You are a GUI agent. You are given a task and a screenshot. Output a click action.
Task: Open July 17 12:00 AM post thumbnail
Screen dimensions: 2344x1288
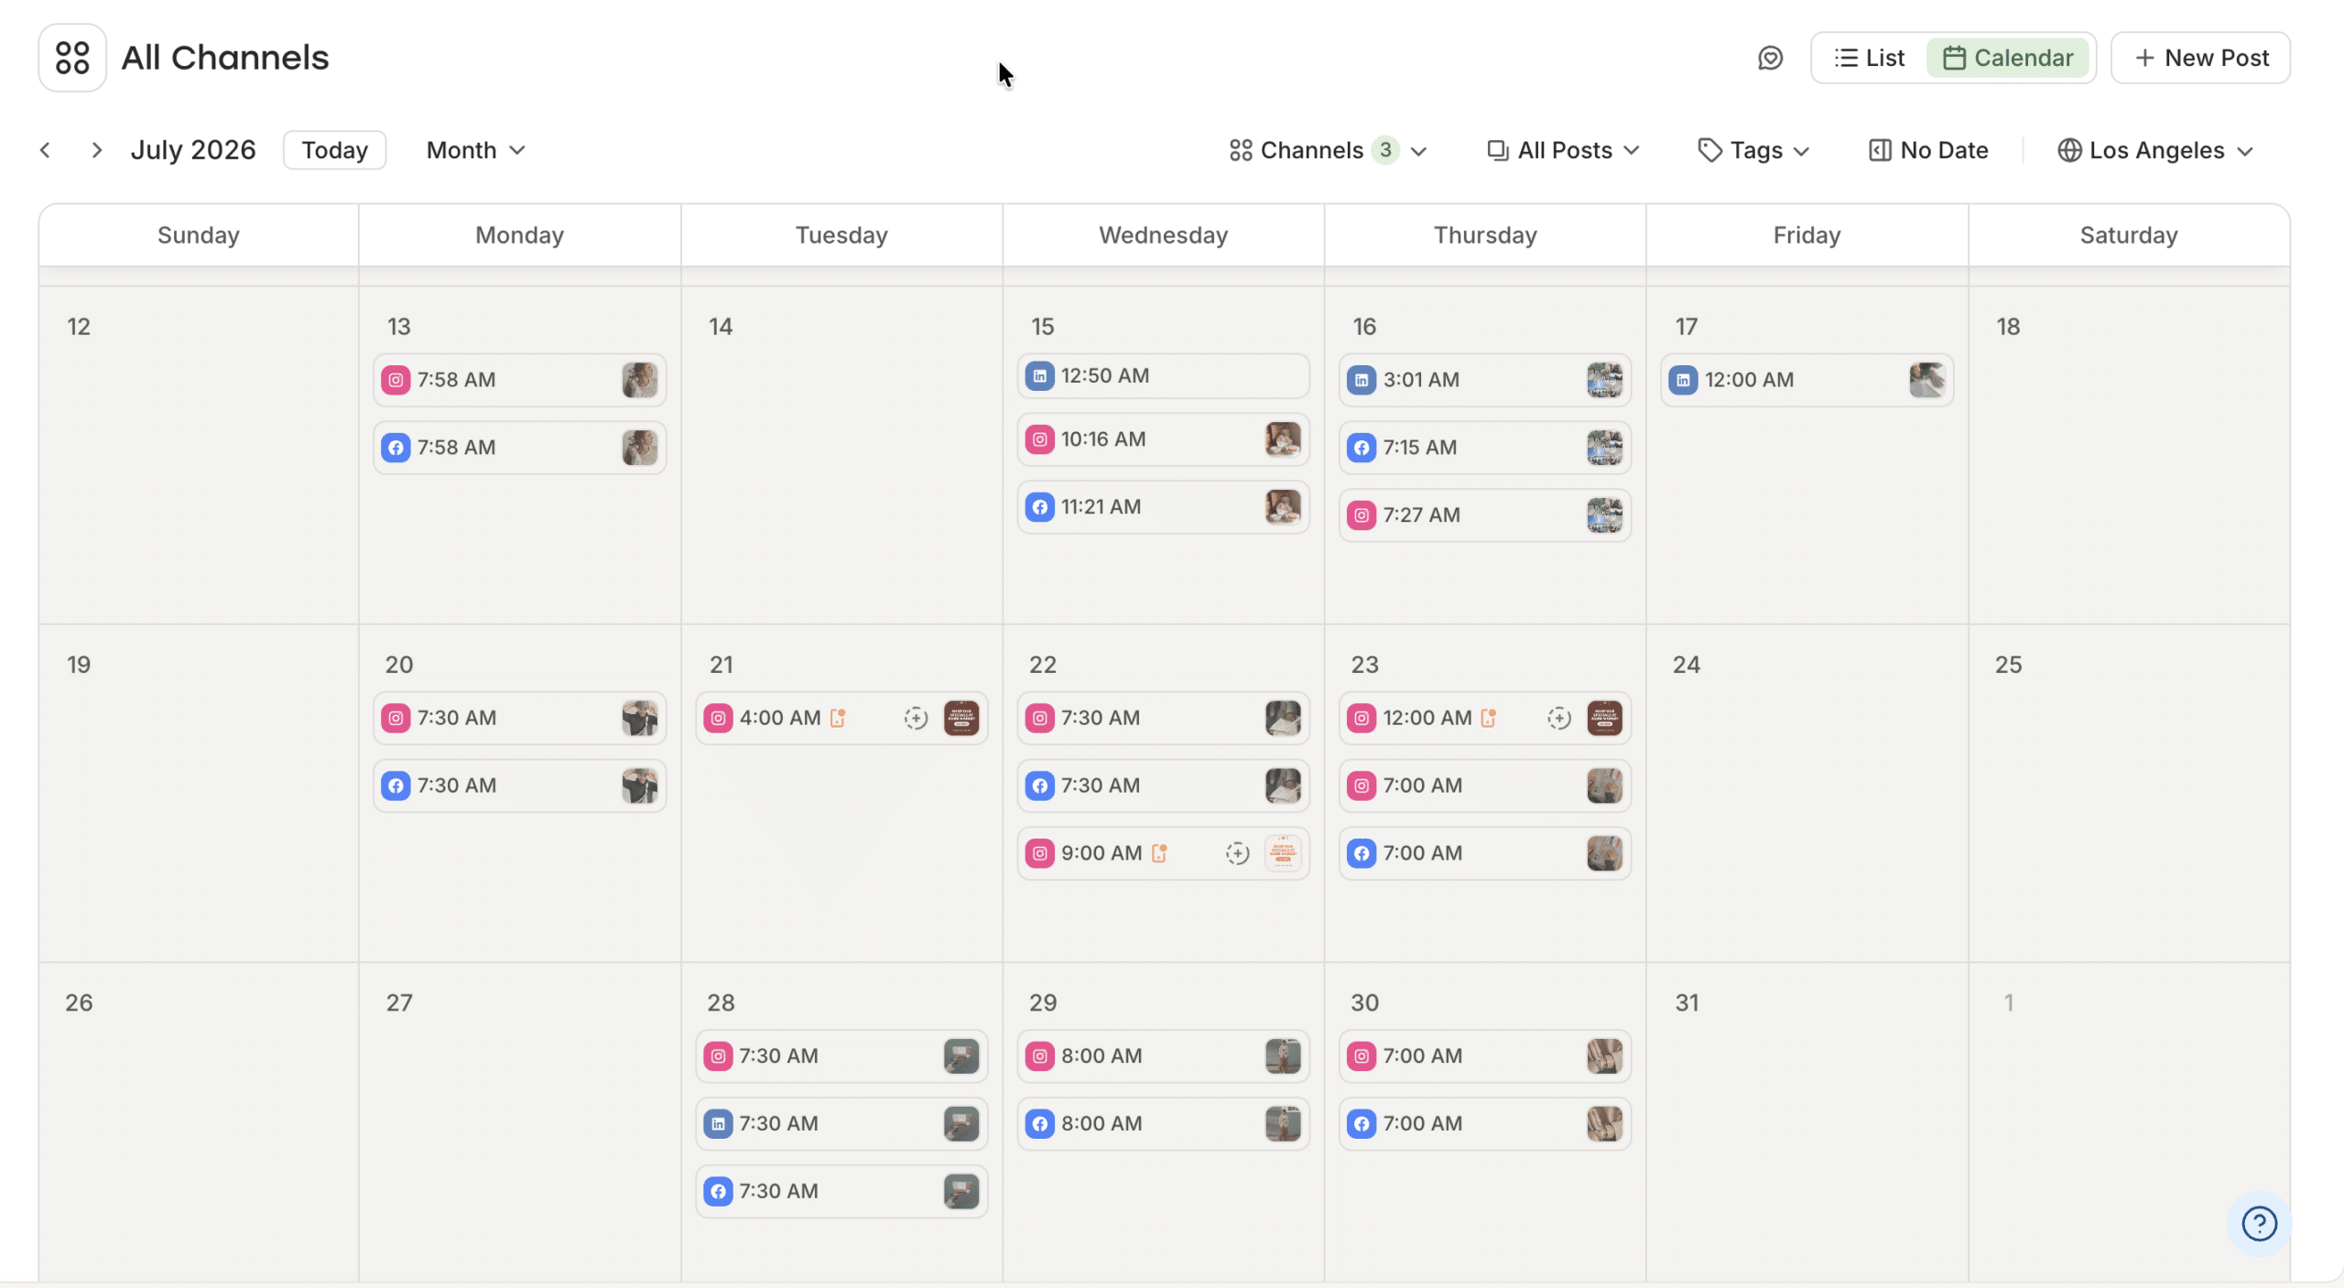1926,380
